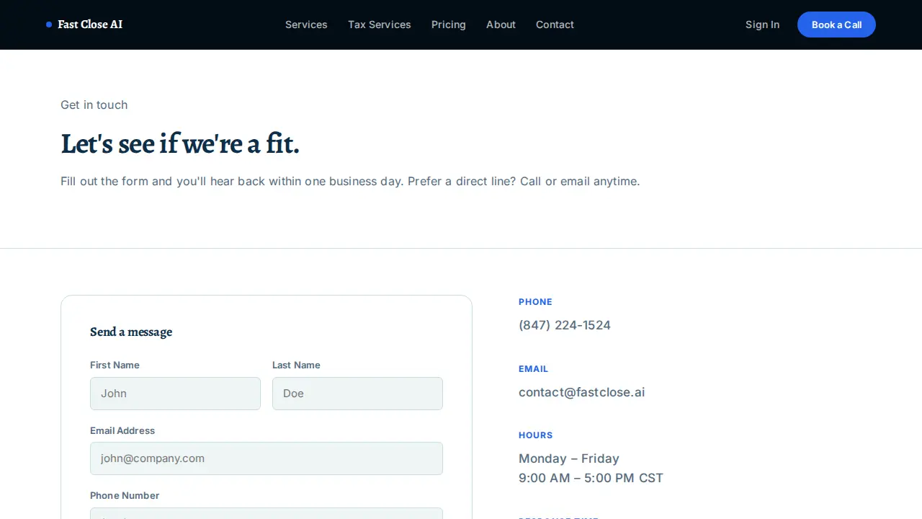
Task: Click the Email Address field label
Action: click(122, 430)
